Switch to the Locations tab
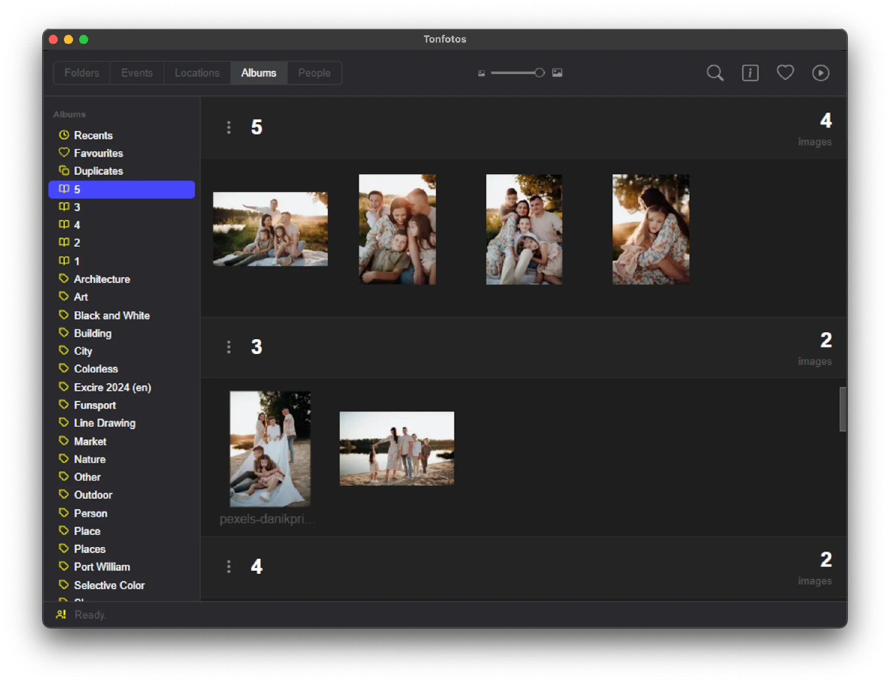The height and width of the screenshot is (684, 890). pos(197,73)
